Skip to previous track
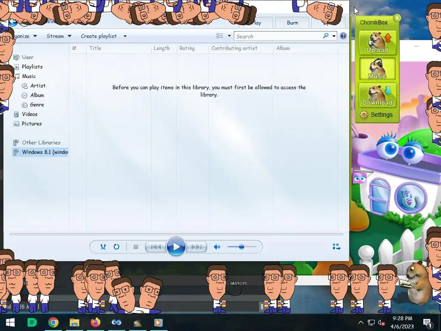Image resolution: width=441 pixels, height=331 pixels. point(156,247)
